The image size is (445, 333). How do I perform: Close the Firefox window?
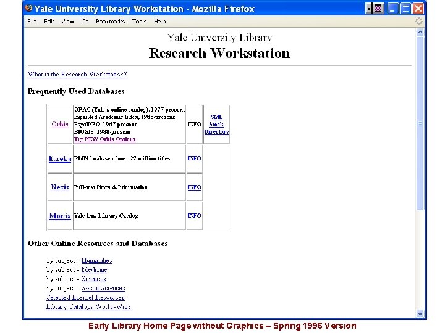click(x=418, y=9)
